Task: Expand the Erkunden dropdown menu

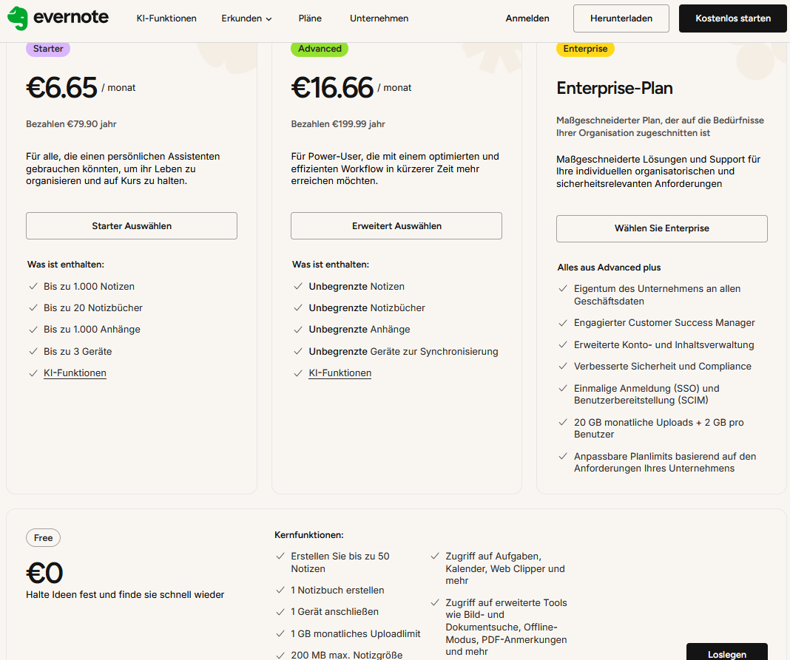Action: tap(246, 18)
